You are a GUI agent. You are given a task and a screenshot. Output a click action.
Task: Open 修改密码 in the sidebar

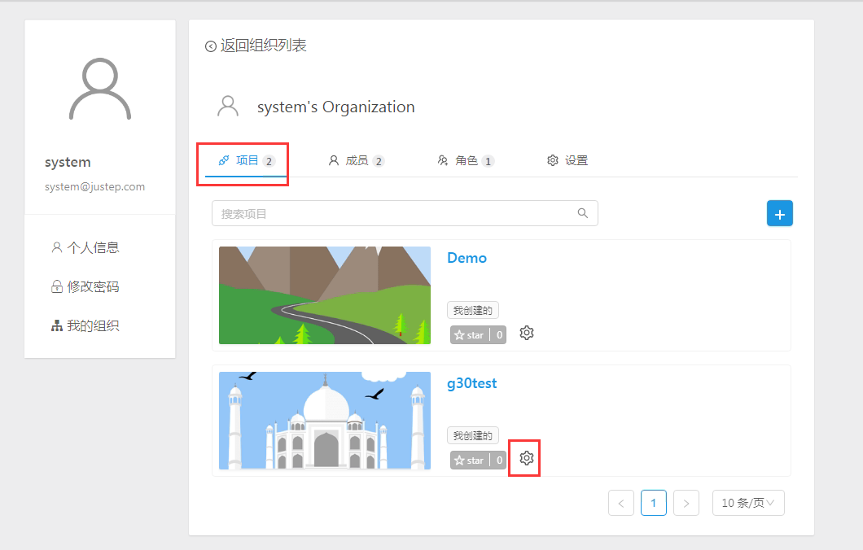pyautogui.click(x=85, y=286)
